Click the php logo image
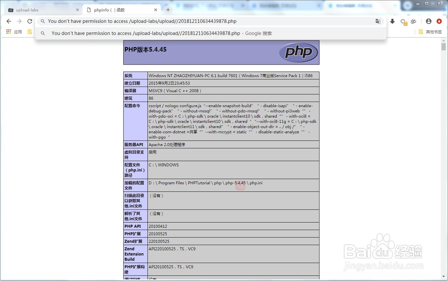 point(298,52)
